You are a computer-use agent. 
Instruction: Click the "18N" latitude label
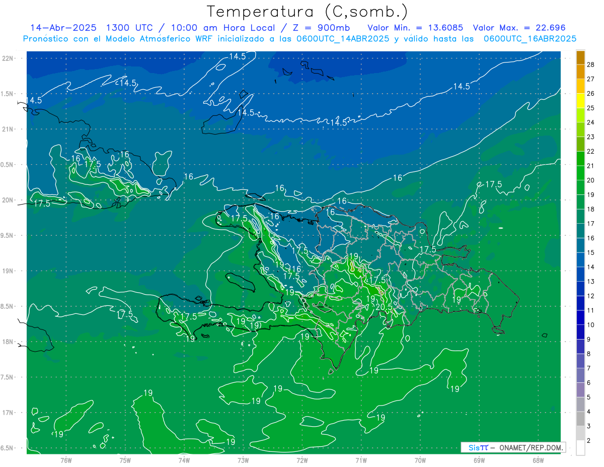coord(8,342)
